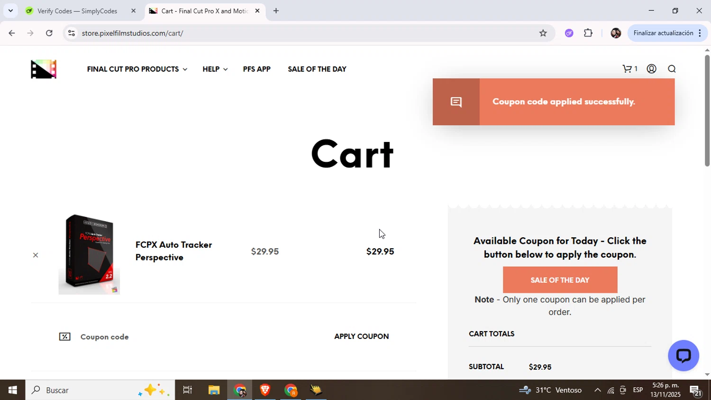Open Sale of the Day nav link
This screenshot has width=711, height=400.
(x=317, y=69)
